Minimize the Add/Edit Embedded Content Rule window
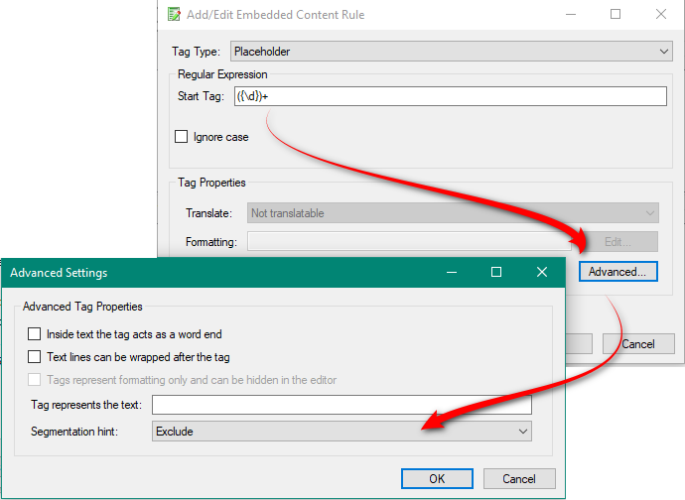The width and height of the screenshot is (685, 500). [x=571, y=15]
